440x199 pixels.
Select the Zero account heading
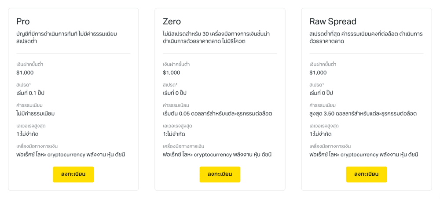(172, 22)
